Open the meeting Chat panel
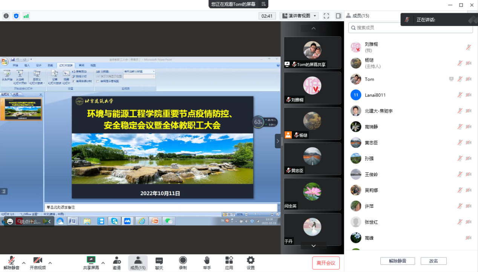The height and width of the screenshot is (272, 478). click(159, 262)
